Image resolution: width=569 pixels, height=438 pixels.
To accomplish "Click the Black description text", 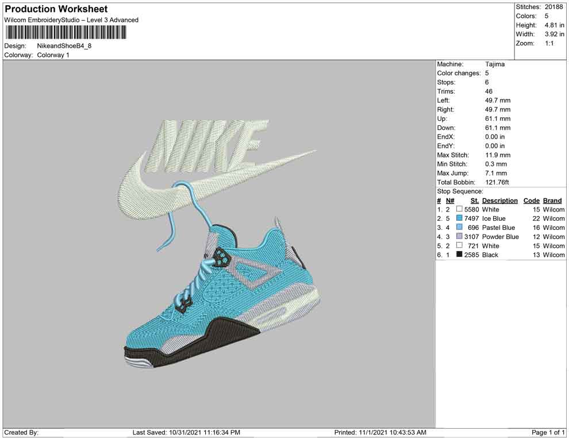I will click(x=490, y=255).
